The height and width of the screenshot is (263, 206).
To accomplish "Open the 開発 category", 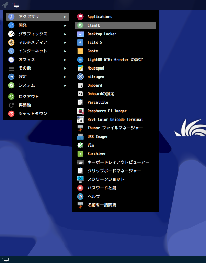I will click(x=38, y=25).
